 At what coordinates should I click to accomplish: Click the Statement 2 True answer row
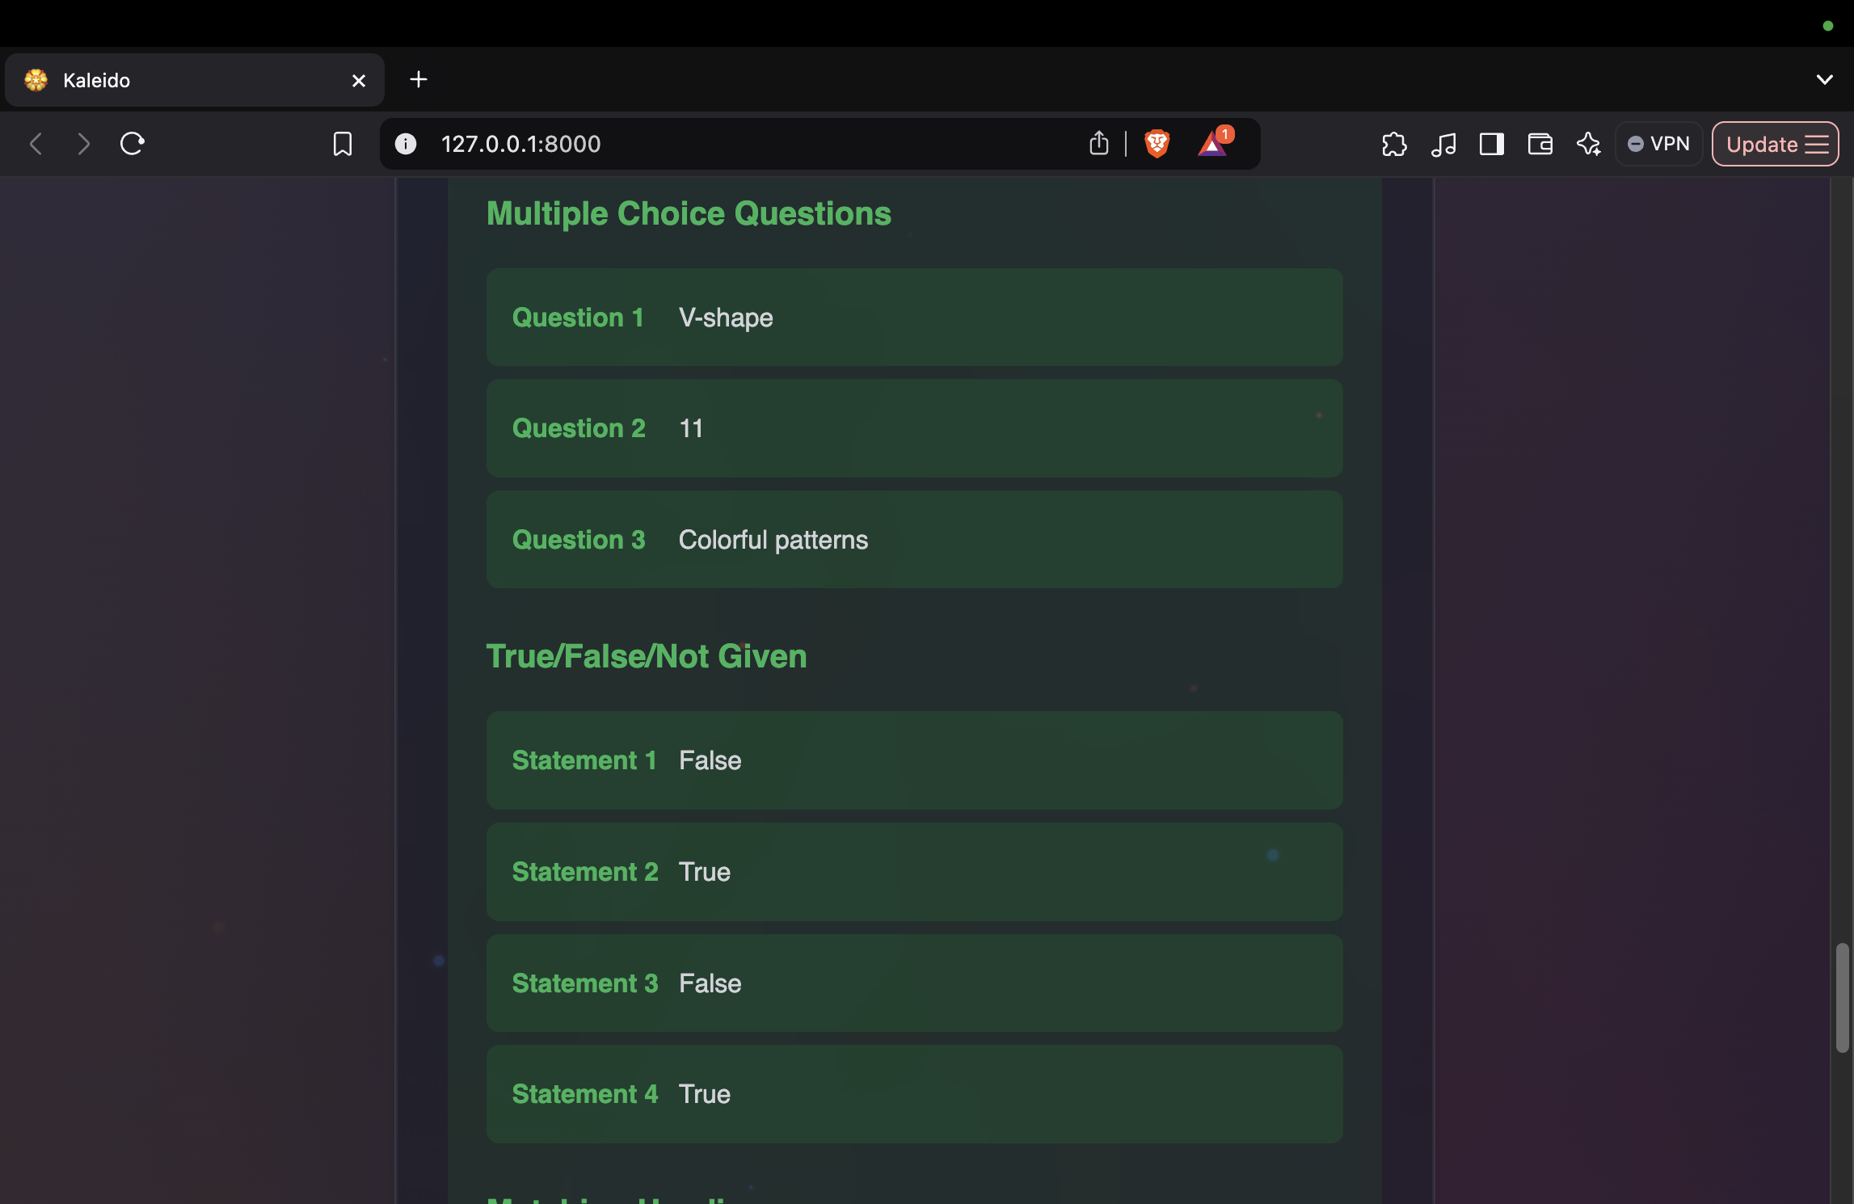pos(914,871)
